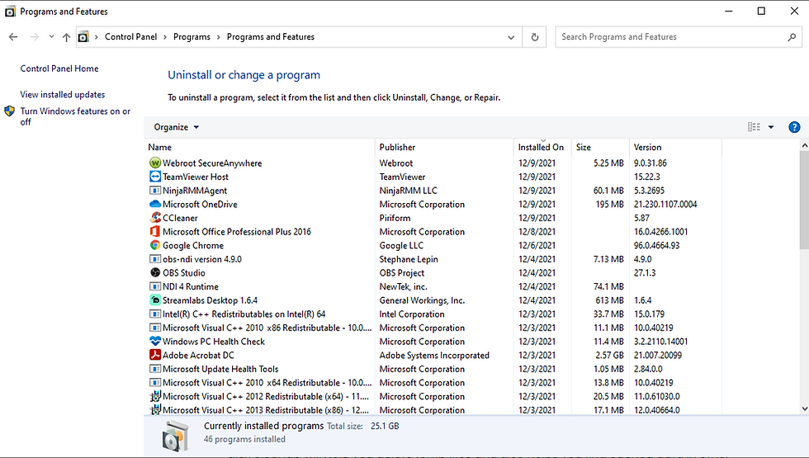Viewport: 809px width, 458px height.
Task: Sort by the Installed On column header
Action: (x=543, y=147)
